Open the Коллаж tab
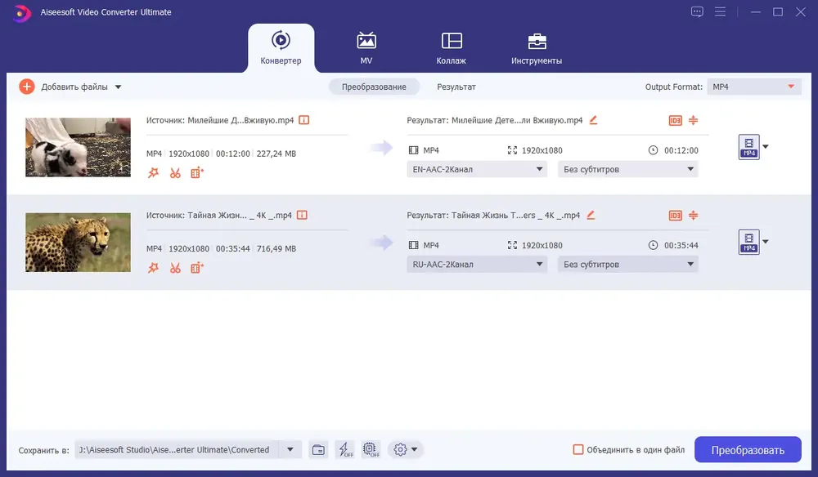Viewport: 818px width, 477px height. [x=452, y=48]
